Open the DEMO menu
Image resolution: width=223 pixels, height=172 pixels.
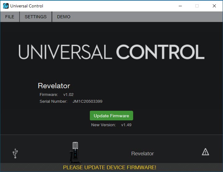click(x=63, y=17)
